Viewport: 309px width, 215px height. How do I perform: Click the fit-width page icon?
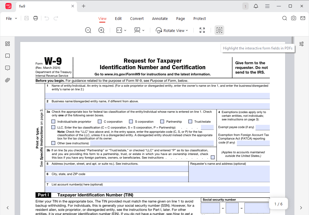click(119, 30)
